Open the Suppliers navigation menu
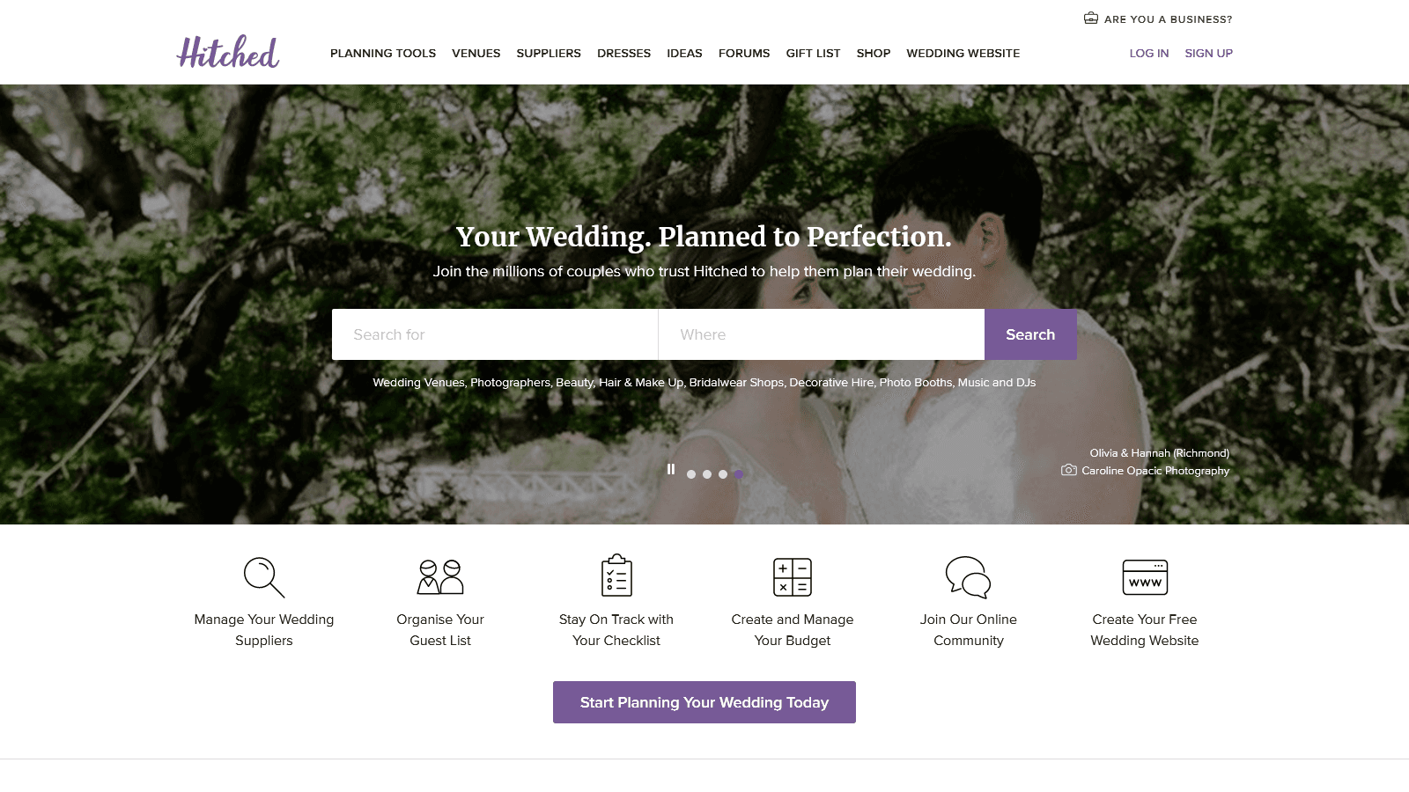The height and width of the screenshot is (792, 1409). pyautogui.click(x=549, y=53)
